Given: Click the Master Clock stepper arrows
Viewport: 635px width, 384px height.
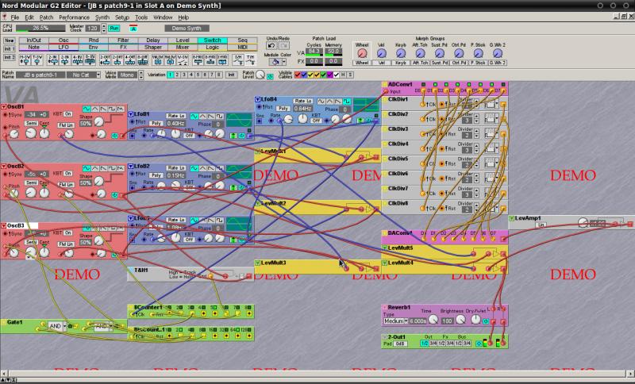Looking at the screenshot, I should click(x=104, y=29).
